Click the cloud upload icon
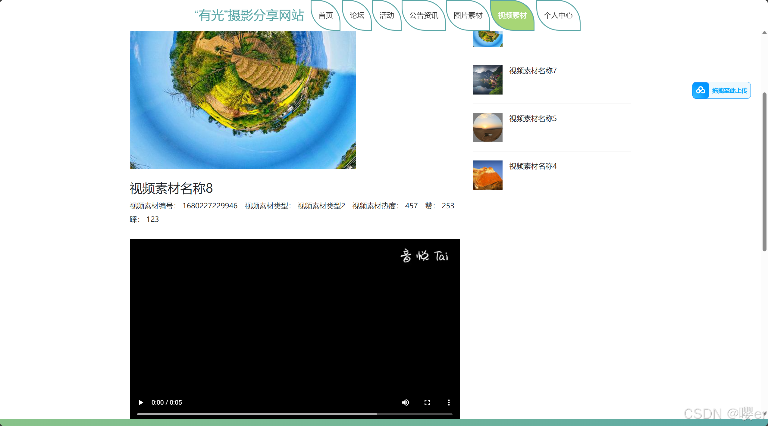 [x=701, y=90]
